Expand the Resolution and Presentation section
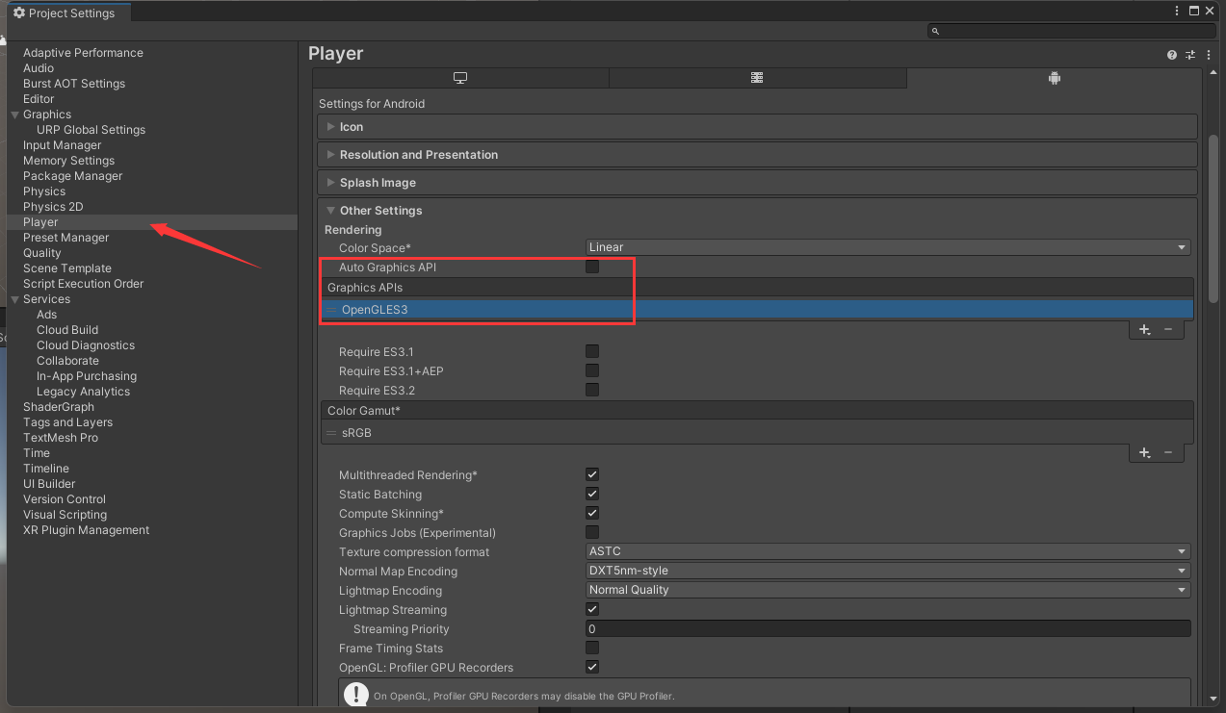 [418, 155]
